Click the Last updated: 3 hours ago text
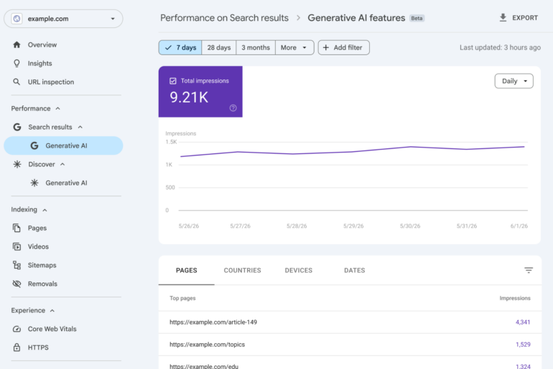The height and width of the screenshot is (369, 553). pos(500,47)
